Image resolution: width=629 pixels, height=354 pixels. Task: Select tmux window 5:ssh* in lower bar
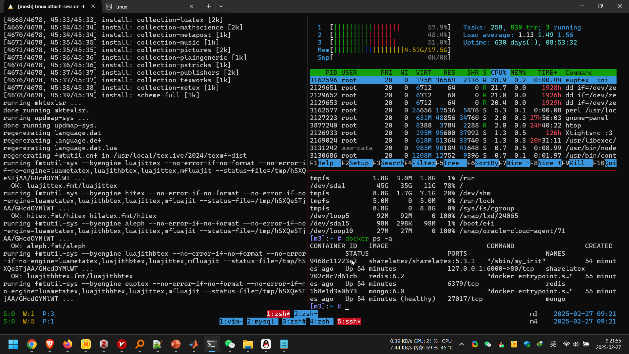[x=349, y=322]
